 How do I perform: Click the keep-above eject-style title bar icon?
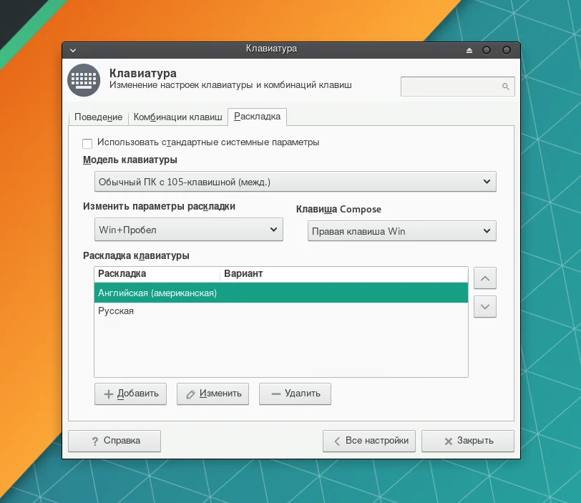[x=469, y=50]
